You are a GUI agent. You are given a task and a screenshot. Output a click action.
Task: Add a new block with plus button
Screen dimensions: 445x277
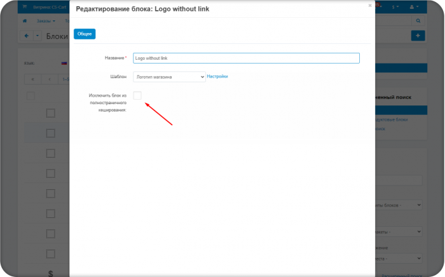pos(418,36)
